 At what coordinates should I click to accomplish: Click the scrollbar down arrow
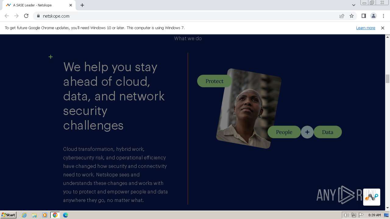click(x=388, y=208)
